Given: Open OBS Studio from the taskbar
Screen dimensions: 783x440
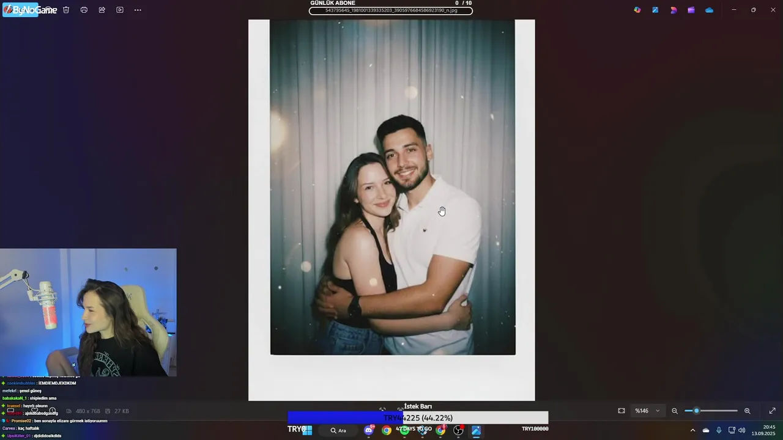Looking at the screenshot, I should (x=458, y=430).
